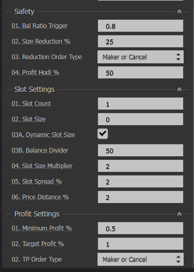Click the Slot Size Multiplier field
The height and width of the screenshot is (272, 194).
point(141,166)
